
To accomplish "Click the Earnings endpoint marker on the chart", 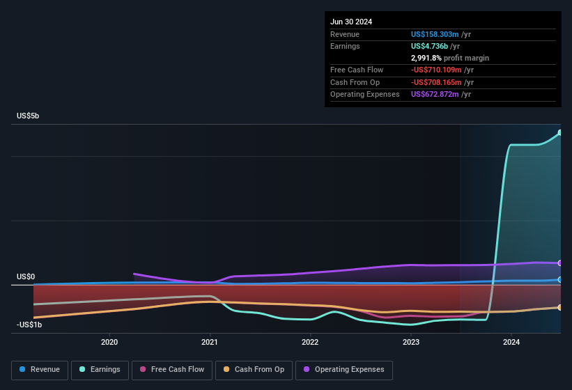I will (x=560, y=133).
